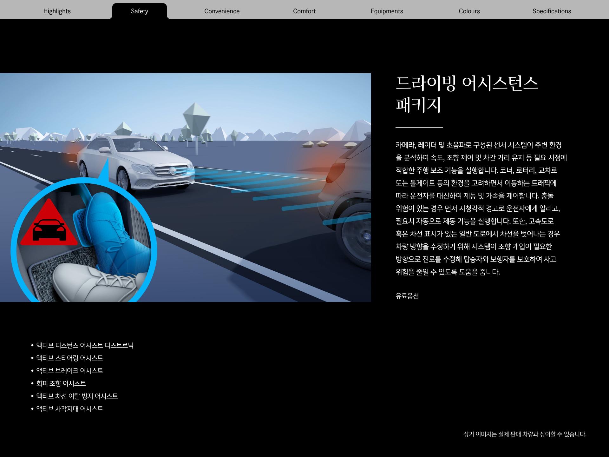Screen dimensions: 609x457
Task: Click list item 회피 조향 어시스트
Action: click(61, 383)
